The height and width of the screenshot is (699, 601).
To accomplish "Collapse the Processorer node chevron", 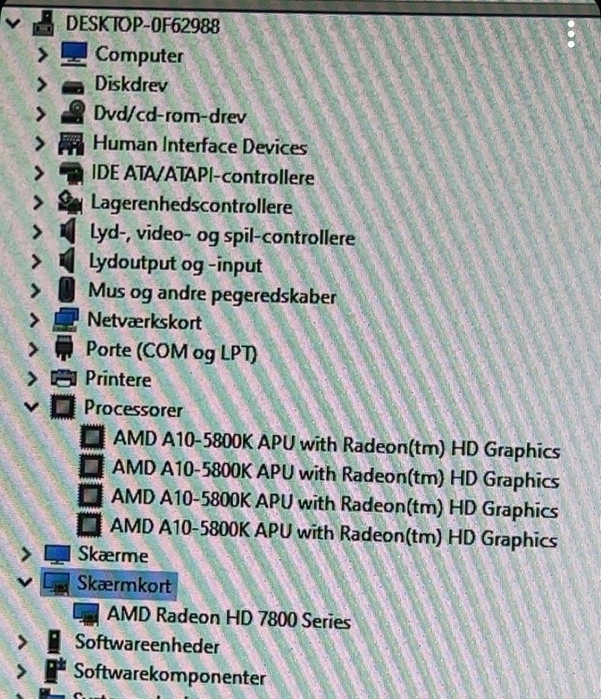I will tap(31, 406).
